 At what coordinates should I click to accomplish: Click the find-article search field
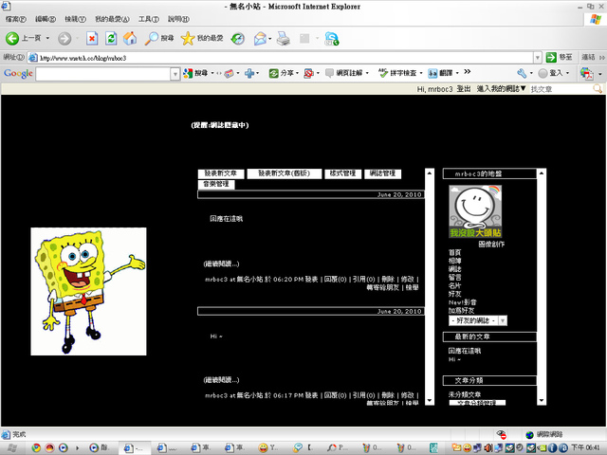(x=561, y=89)
